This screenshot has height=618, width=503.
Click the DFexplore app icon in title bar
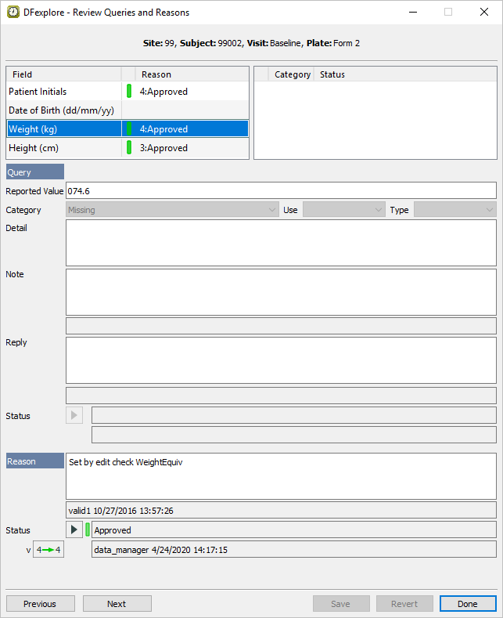point(13,13)
